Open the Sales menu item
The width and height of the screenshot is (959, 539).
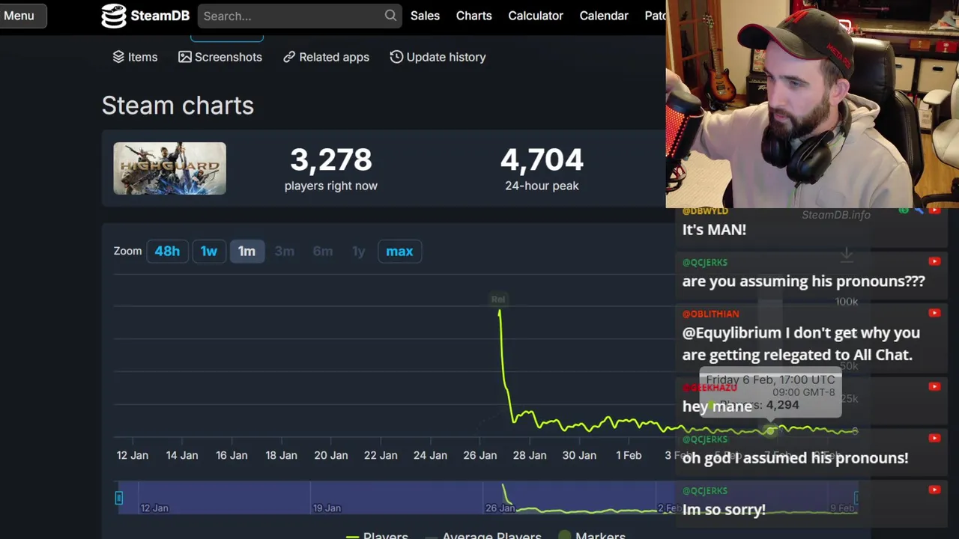(x=425, y=16)
